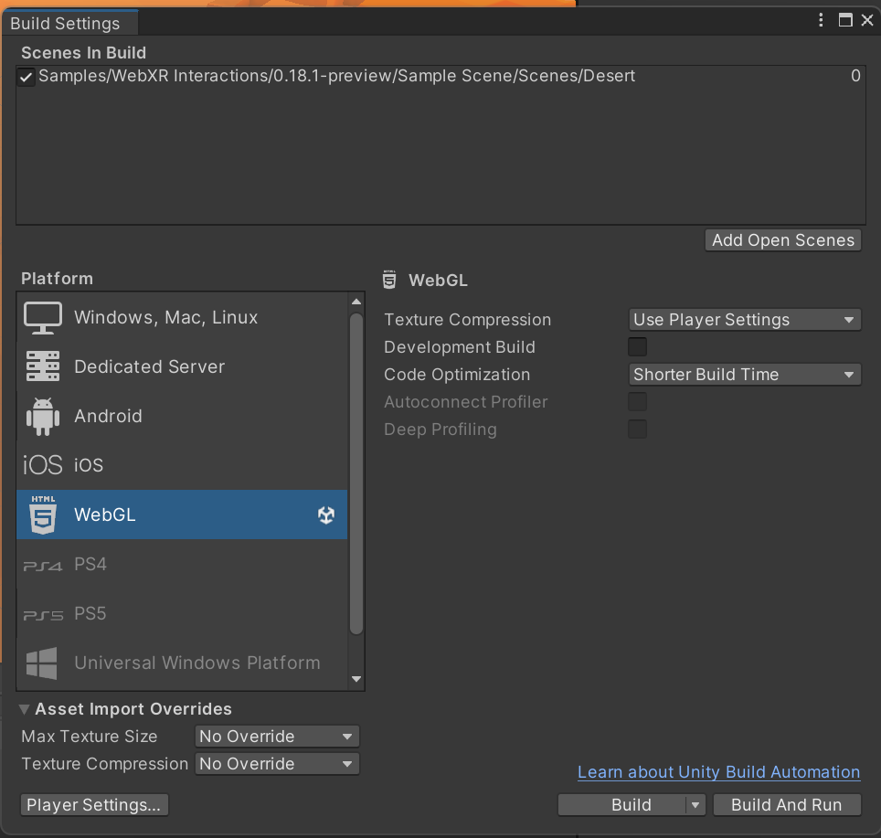Maximize the Build Settings window

click(845, 20)
